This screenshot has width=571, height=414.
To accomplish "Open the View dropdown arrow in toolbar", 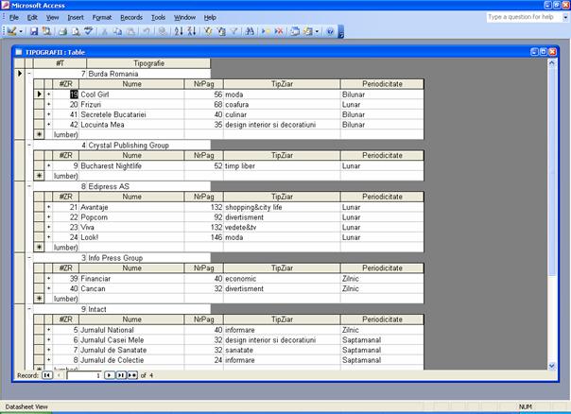I will [x=23, y=31].
